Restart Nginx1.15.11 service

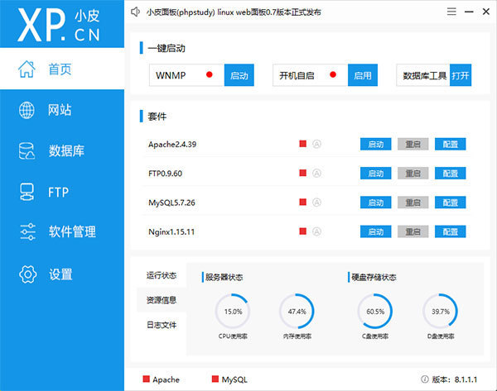click(413, 231)
